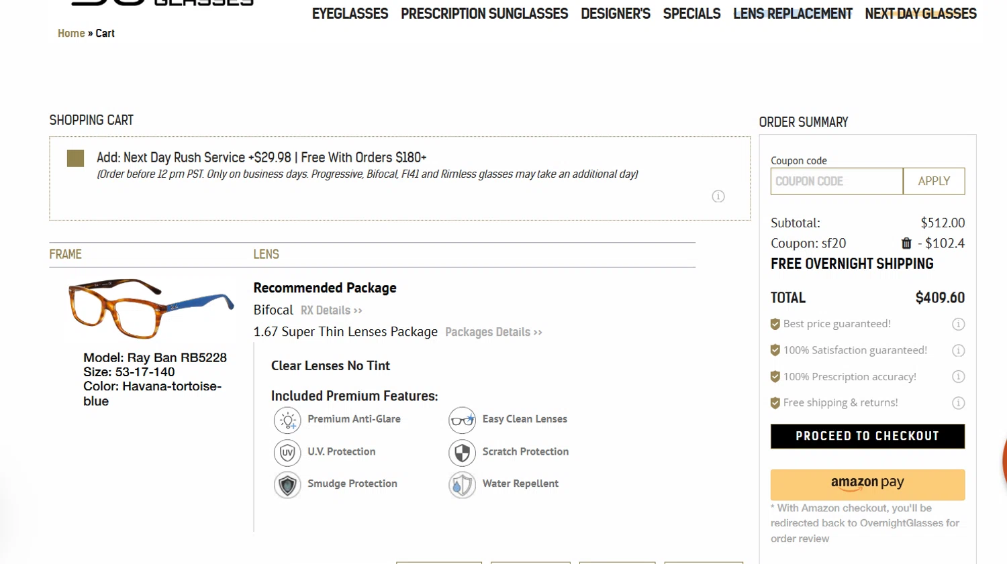
Task: Click the Subtotal $512.00 value
Action: [943, 223]
